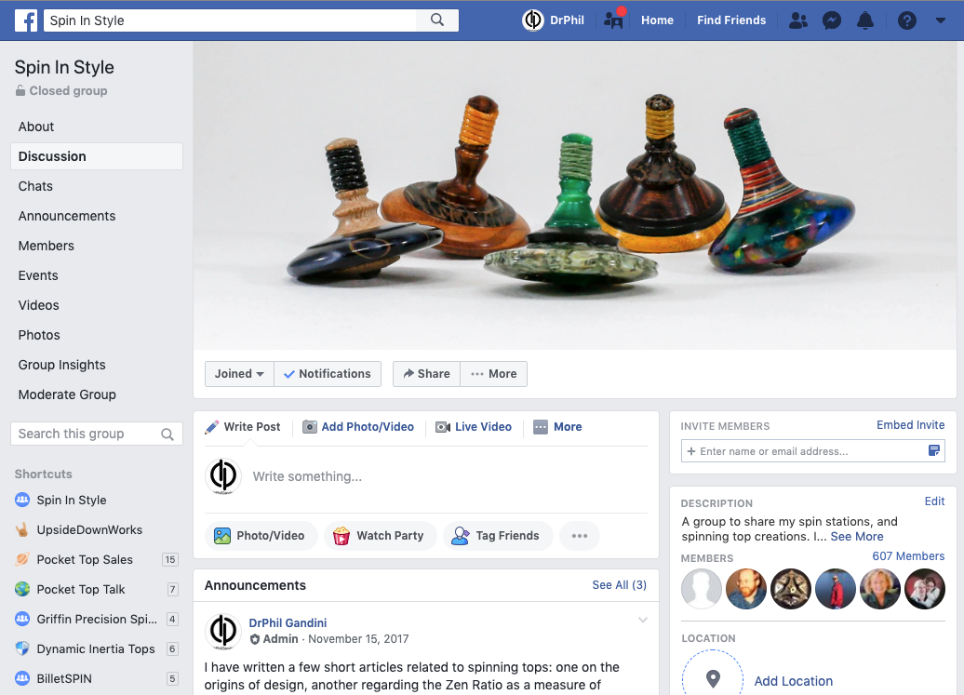
Task: Select the Watch Party icon
Action: pos(343,536)
